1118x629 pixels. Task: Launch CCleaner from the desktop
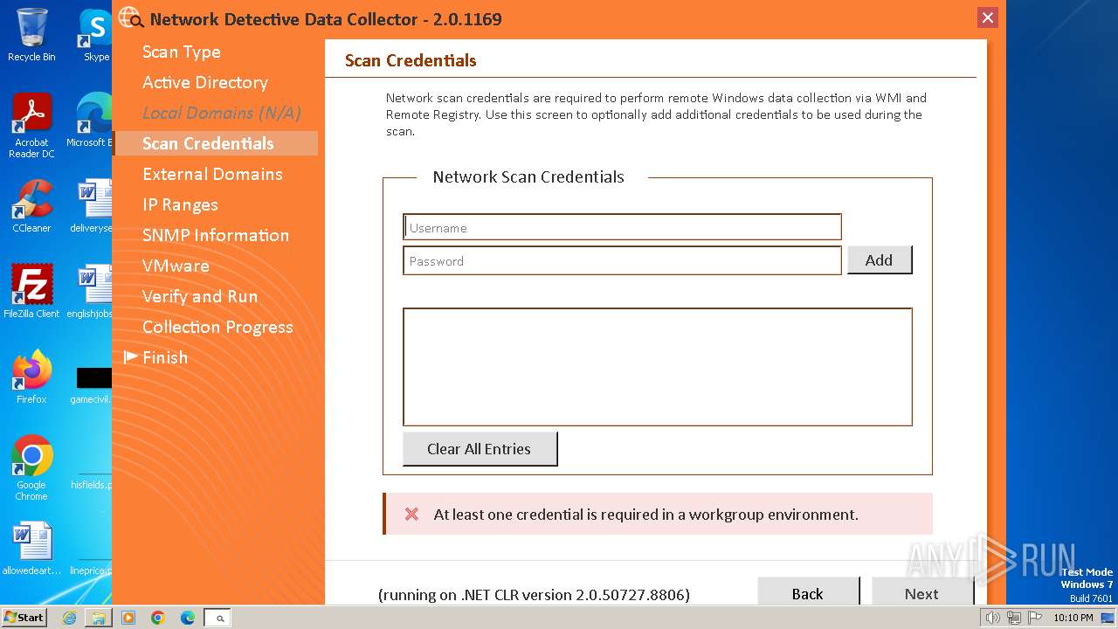31,206
